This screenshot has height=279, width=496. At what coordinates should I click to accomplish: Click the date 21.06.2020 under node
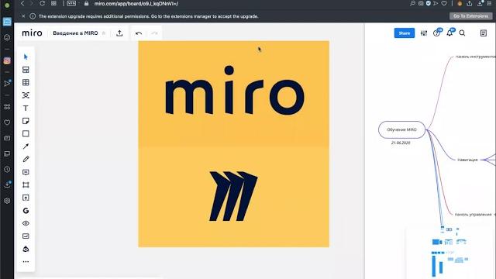tap(401, 143)
